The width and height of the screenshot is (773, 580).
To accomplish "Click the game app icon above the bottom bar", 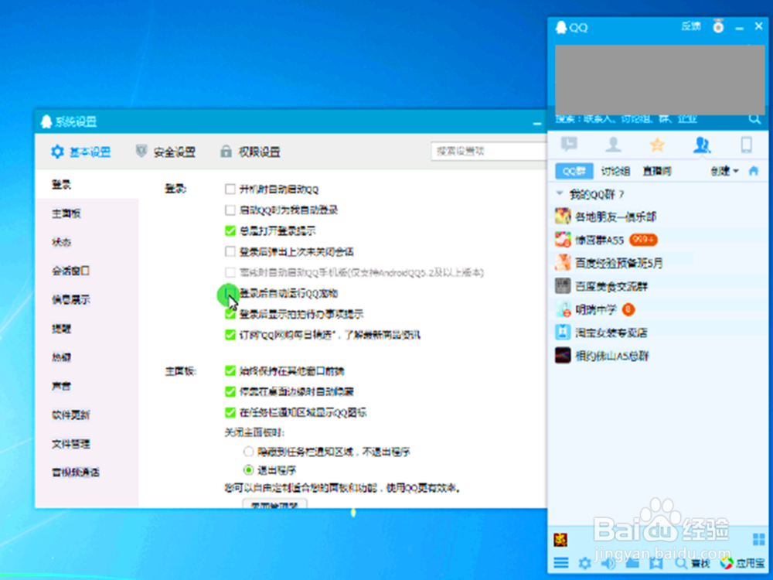I will pos(560,540).
